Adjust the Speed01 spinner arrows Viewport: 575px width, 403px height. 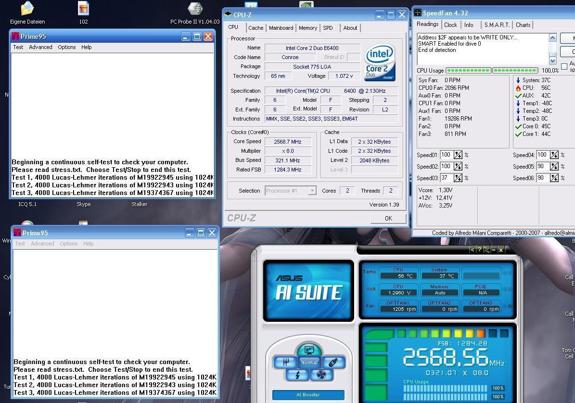coord(458,155)
